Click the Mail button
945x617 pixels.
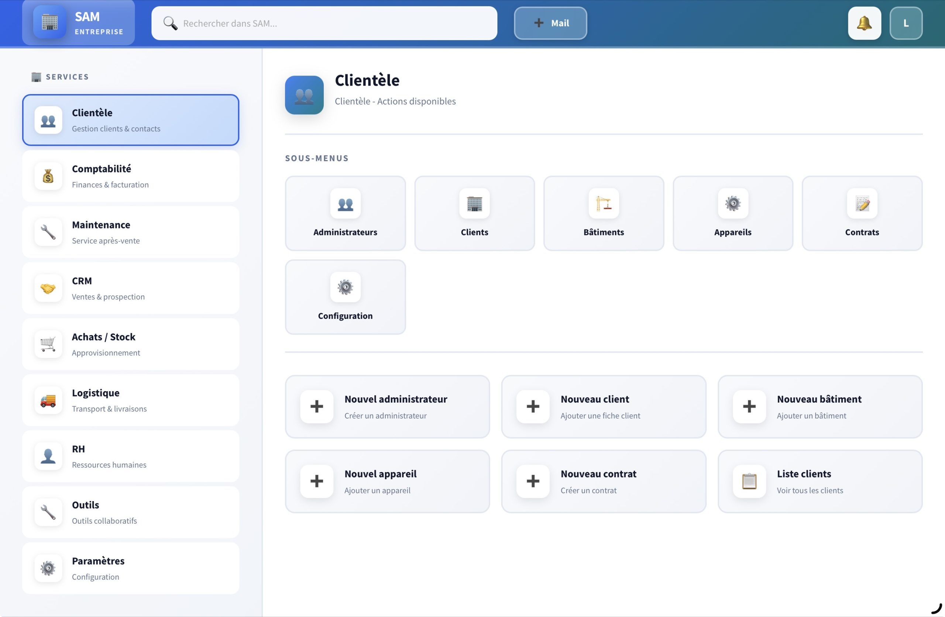click(550, 23)
